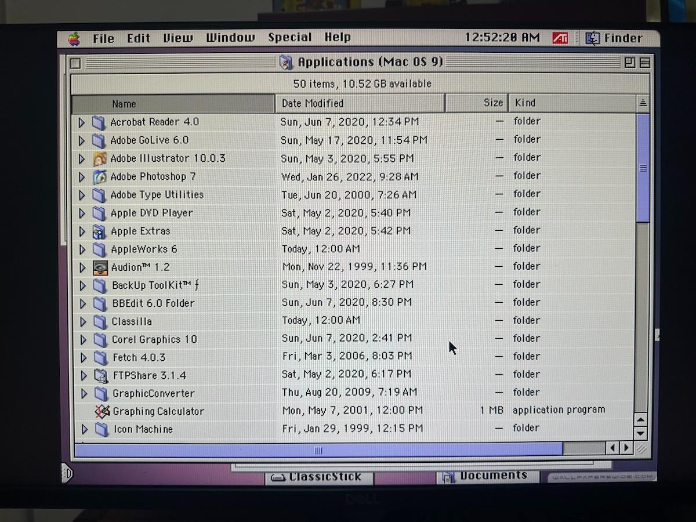Open the Special menu
Image resolution: width=696 pixels, height=522 pixels.
(290, 38)
